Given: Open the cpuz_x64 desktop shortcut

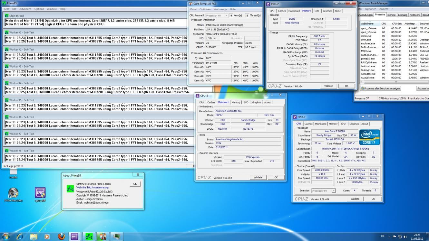Looking at the screenshot, I should 40,194.
